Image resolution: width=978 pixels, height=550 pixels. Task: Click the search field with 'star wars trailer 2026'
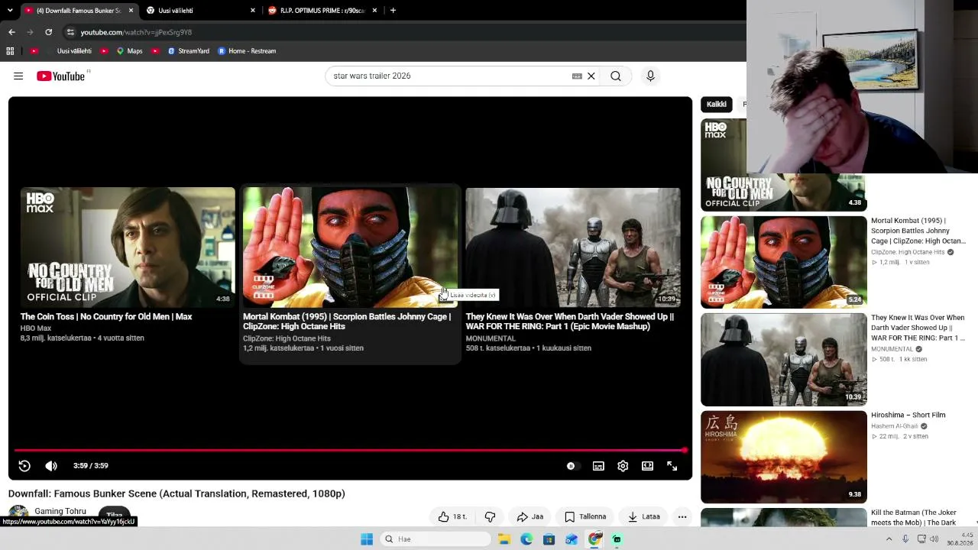(x=451, y=76)
